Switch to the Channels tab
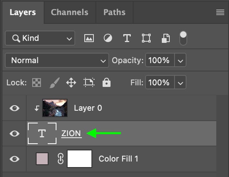Viewport: 229px width, 177px height. (70, 12)
